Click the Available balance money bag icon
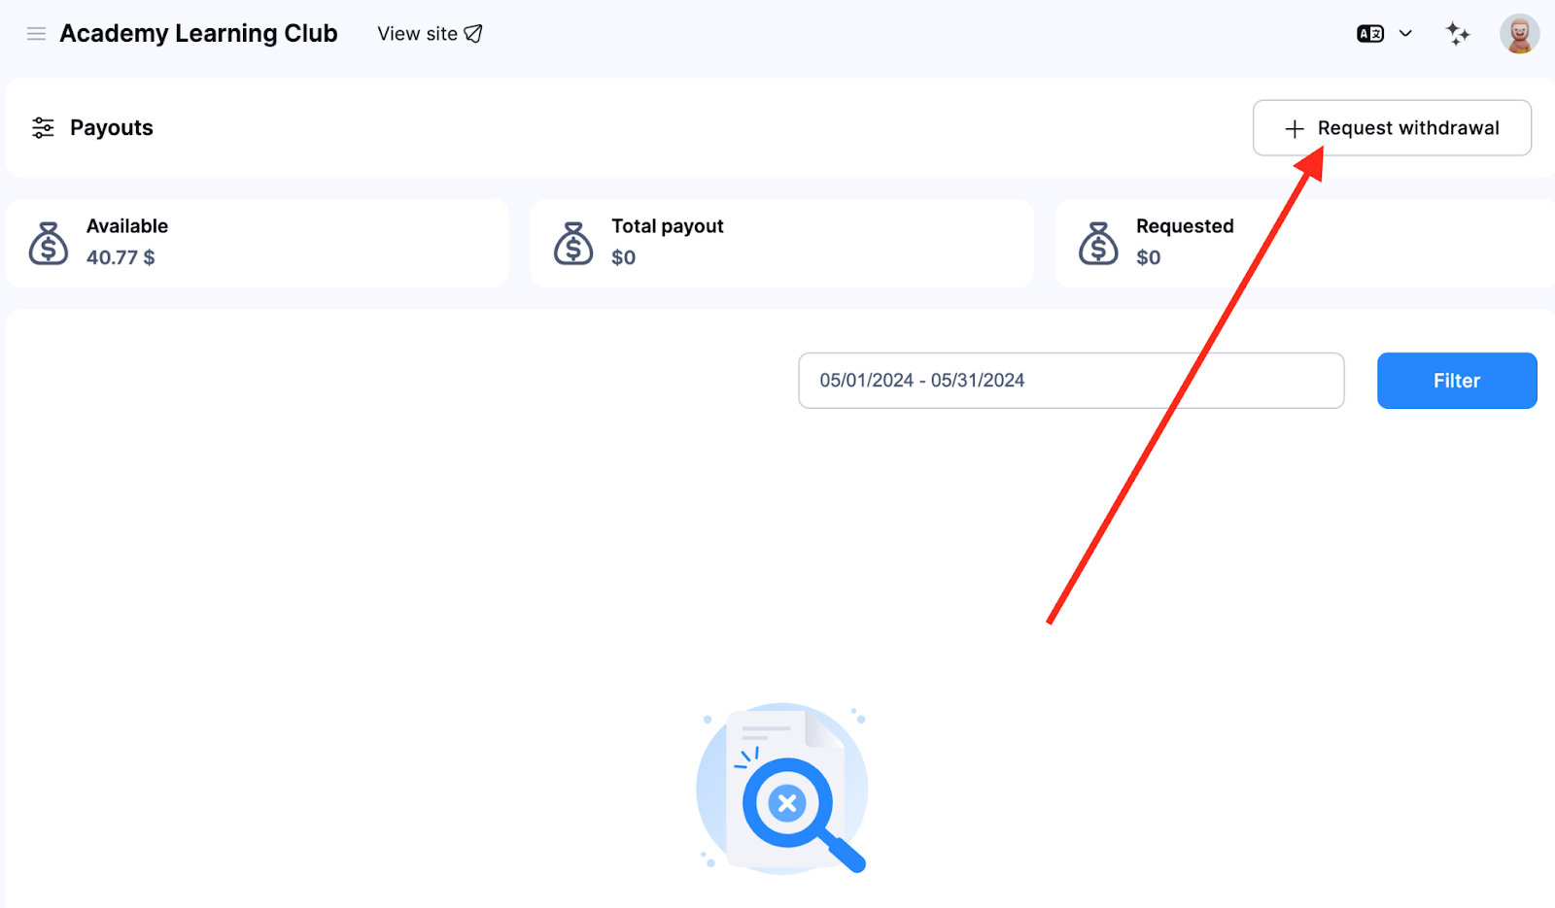The image size is (1555, 908). click(x=49, y=244)
